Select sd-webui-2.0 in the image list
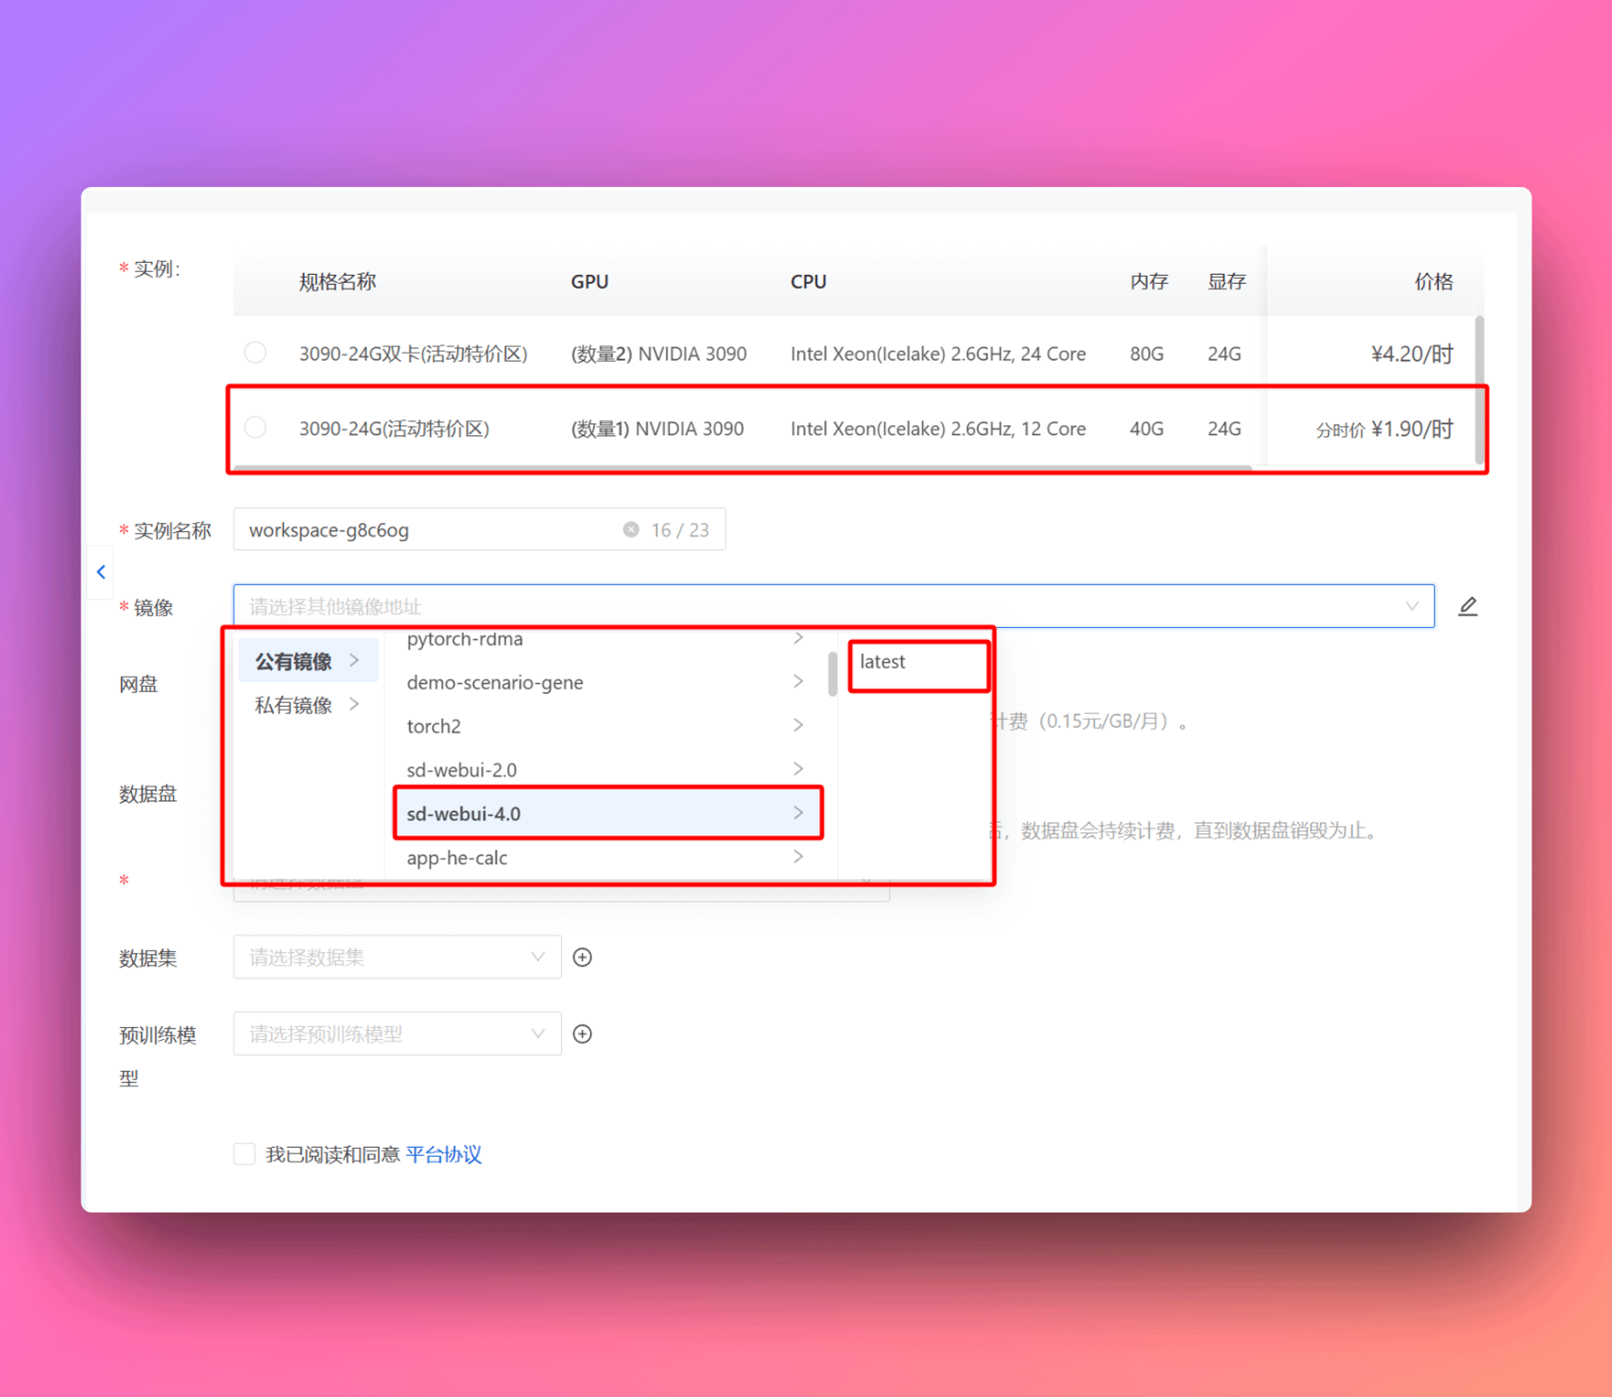1612x1397 pixels. [462, 770]
